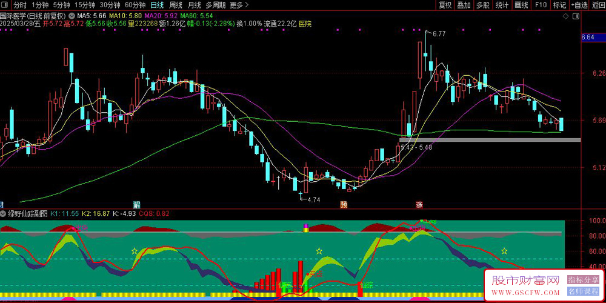Click the MA20: 5.92 value label
The width and height of the screenshot is (606, 303).
click(x=161, y=16)
